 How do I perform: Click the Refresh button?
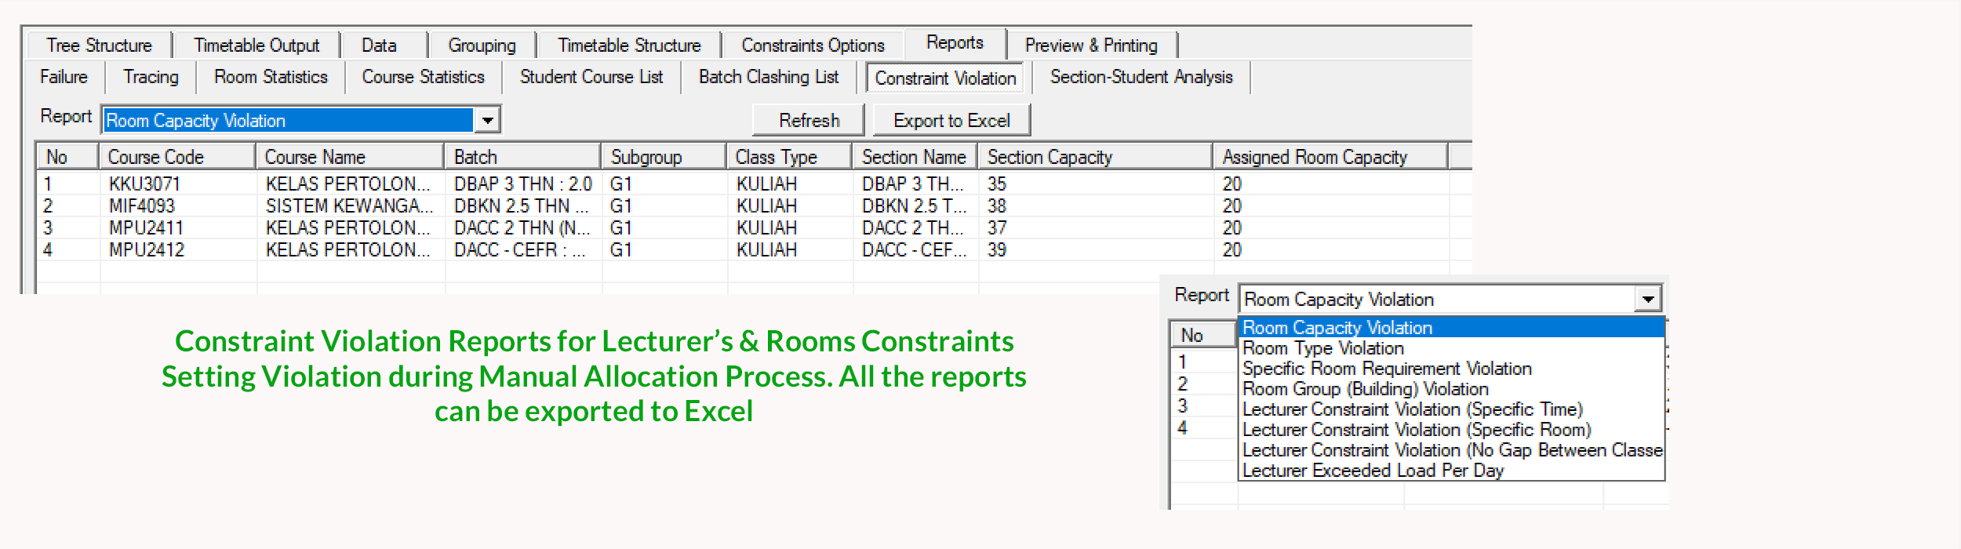[808, 121]
